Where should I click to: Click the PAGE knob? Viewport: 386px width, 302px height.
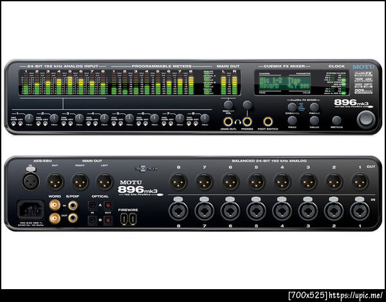292,120
